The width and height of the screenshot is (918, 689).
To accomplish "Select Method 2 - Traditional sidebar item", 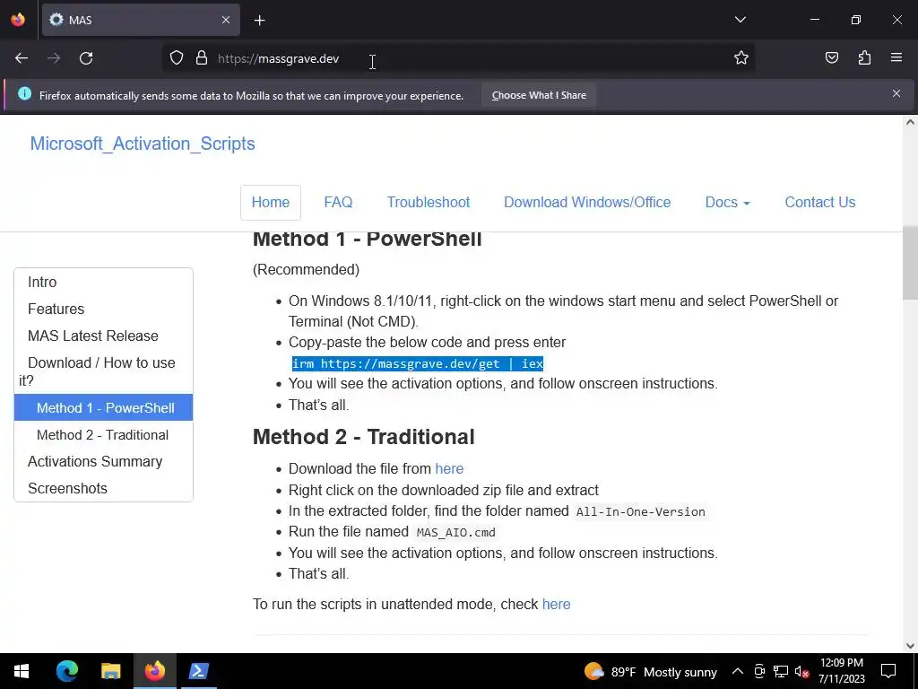I will [x=102, y=435].
